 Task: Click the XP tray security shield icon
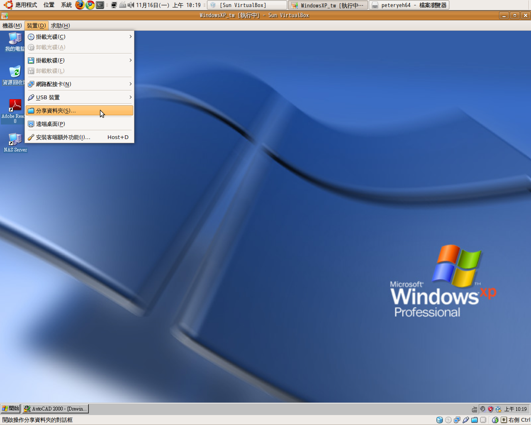pyautogui.click(x=490, y=409)
